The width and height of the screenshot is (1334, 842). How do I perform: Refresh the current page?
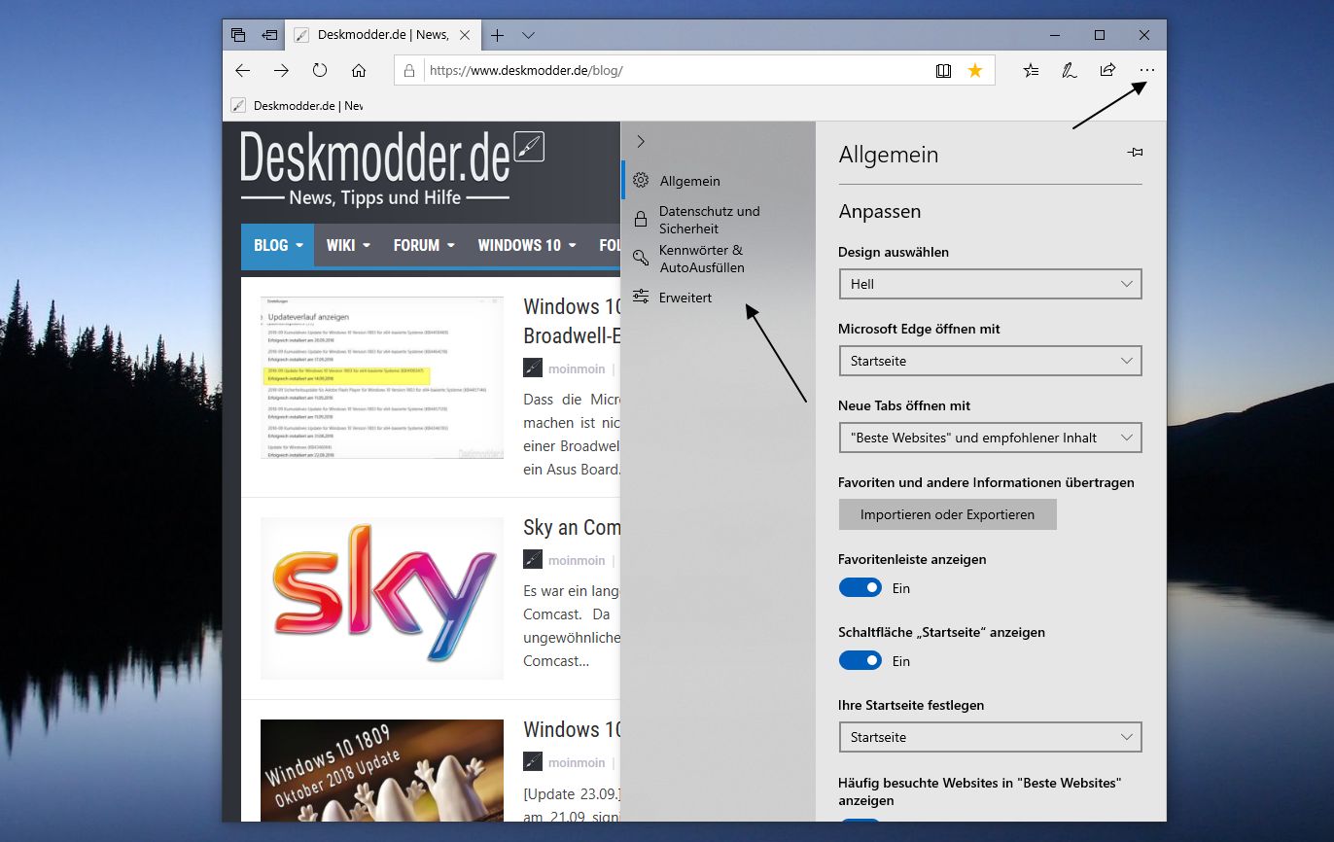pyautogui.click(x=320, y=70)
